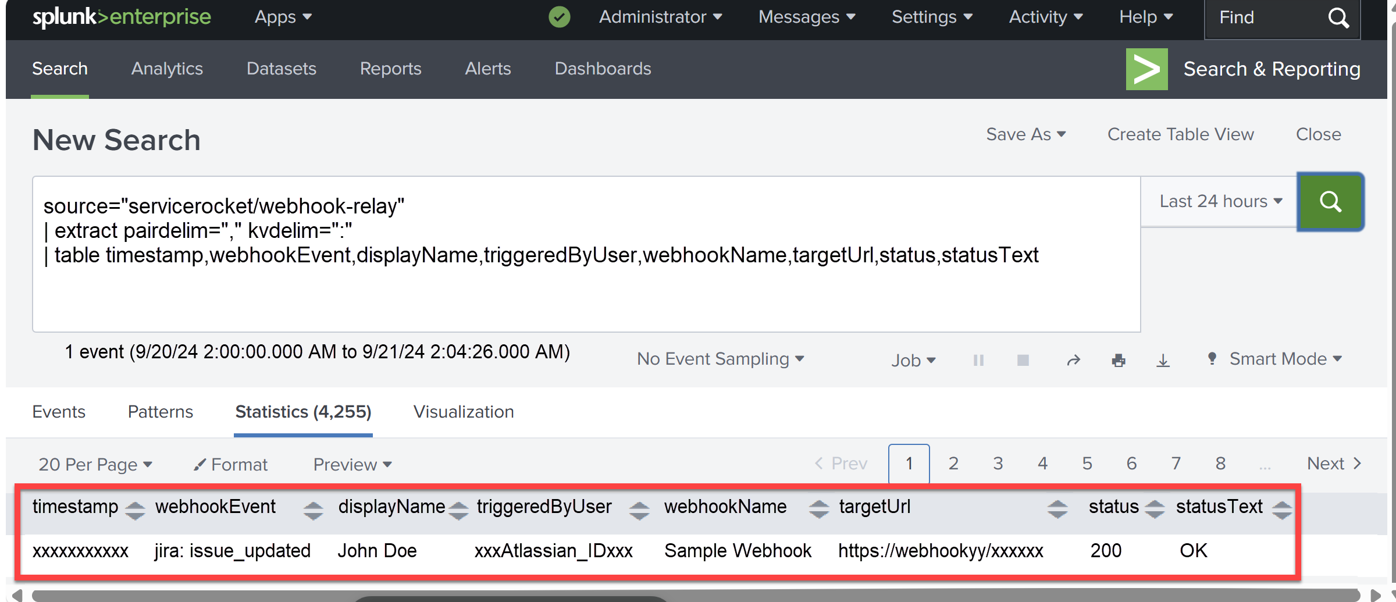Open the Apps dropdown menu

click(283, 17)
